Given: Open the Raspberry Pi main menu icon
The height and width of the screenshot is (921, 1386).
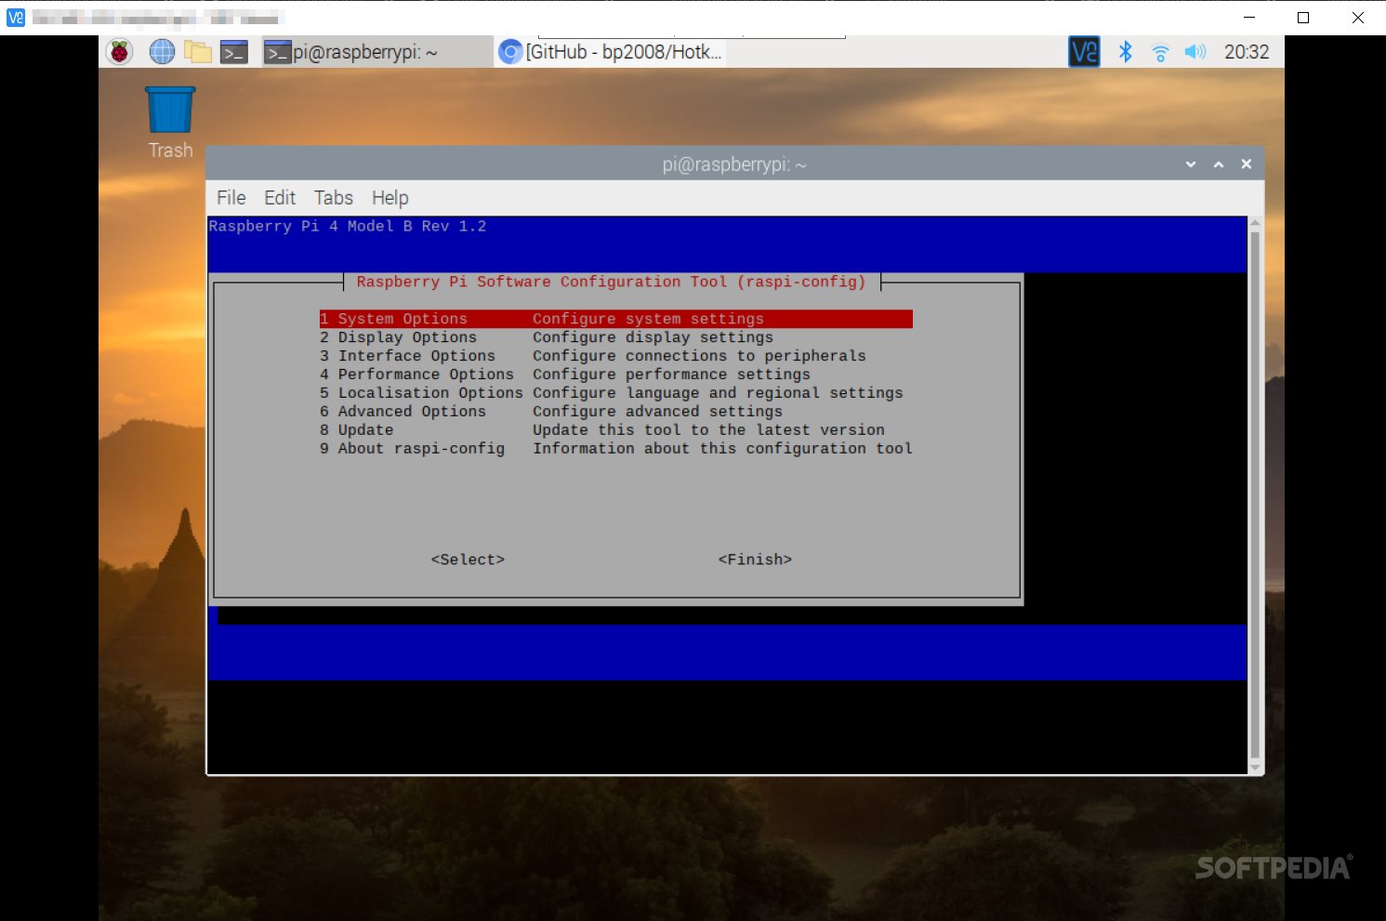Looking at the screenshot, I should (120, 52).
